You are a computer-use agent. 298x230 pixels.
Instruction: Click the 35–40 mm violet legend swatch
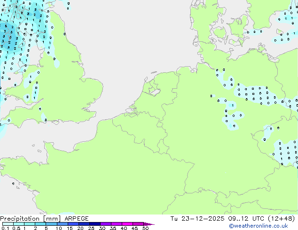coord(116,224)
